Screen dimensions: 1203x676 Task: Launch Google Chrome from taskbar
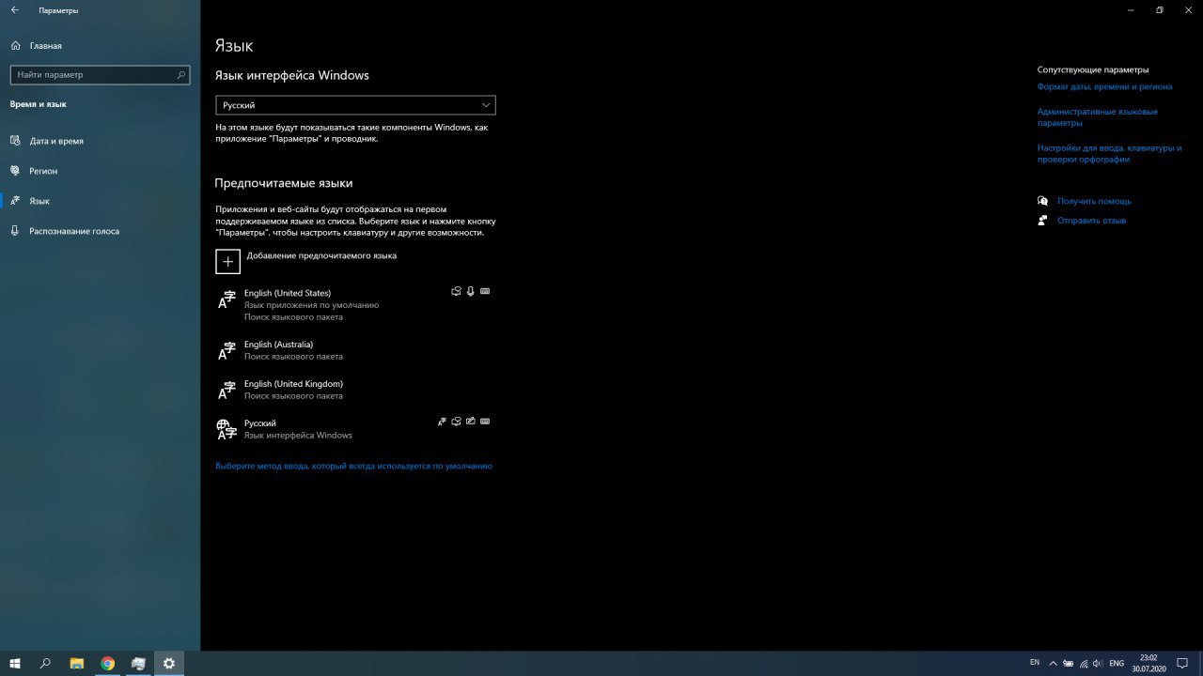click(x=108, y=663)
